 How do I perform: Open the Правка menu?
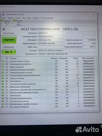10,18
